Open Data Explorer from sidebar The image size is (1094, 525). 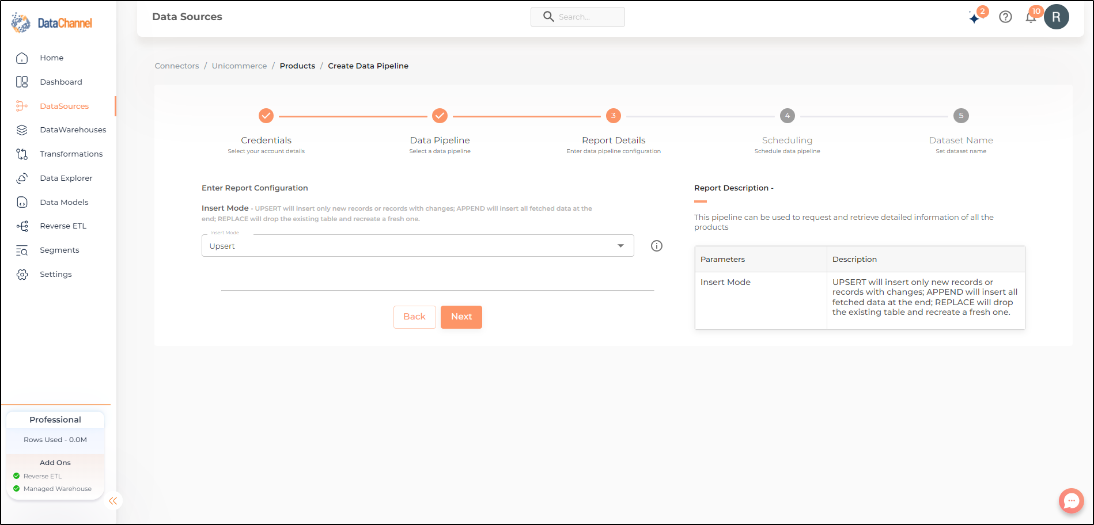[66, 178]
